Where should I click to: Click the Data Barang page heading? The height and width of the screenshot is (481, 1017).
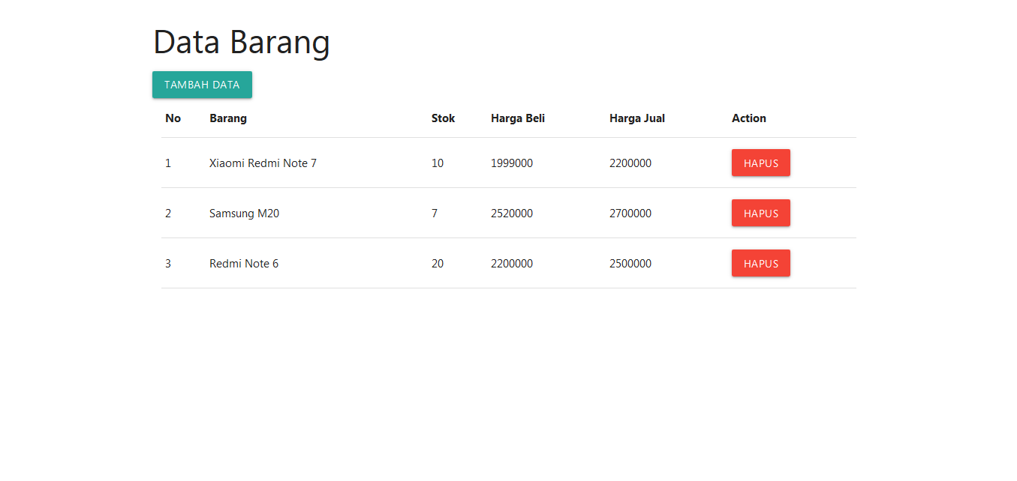(242, 42)
